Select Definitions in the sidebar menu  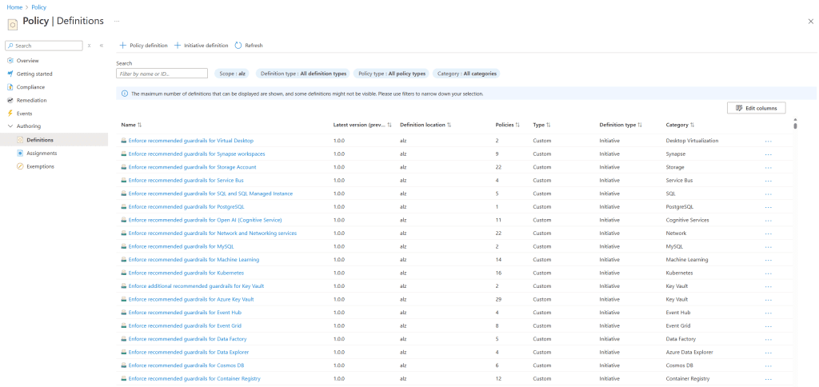tap(40, 140)
